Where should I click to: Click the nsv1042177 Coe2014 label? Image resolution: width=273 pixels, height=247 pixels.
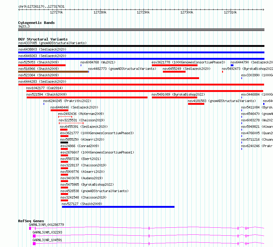tap(44, 88)
